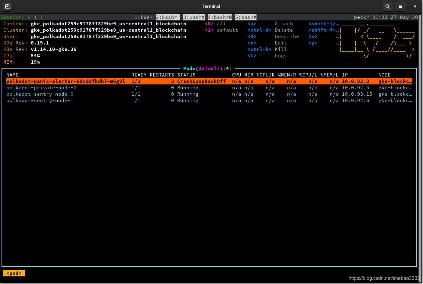Click the Cluster value in the header
423x284 pixels.
[109, 30]
